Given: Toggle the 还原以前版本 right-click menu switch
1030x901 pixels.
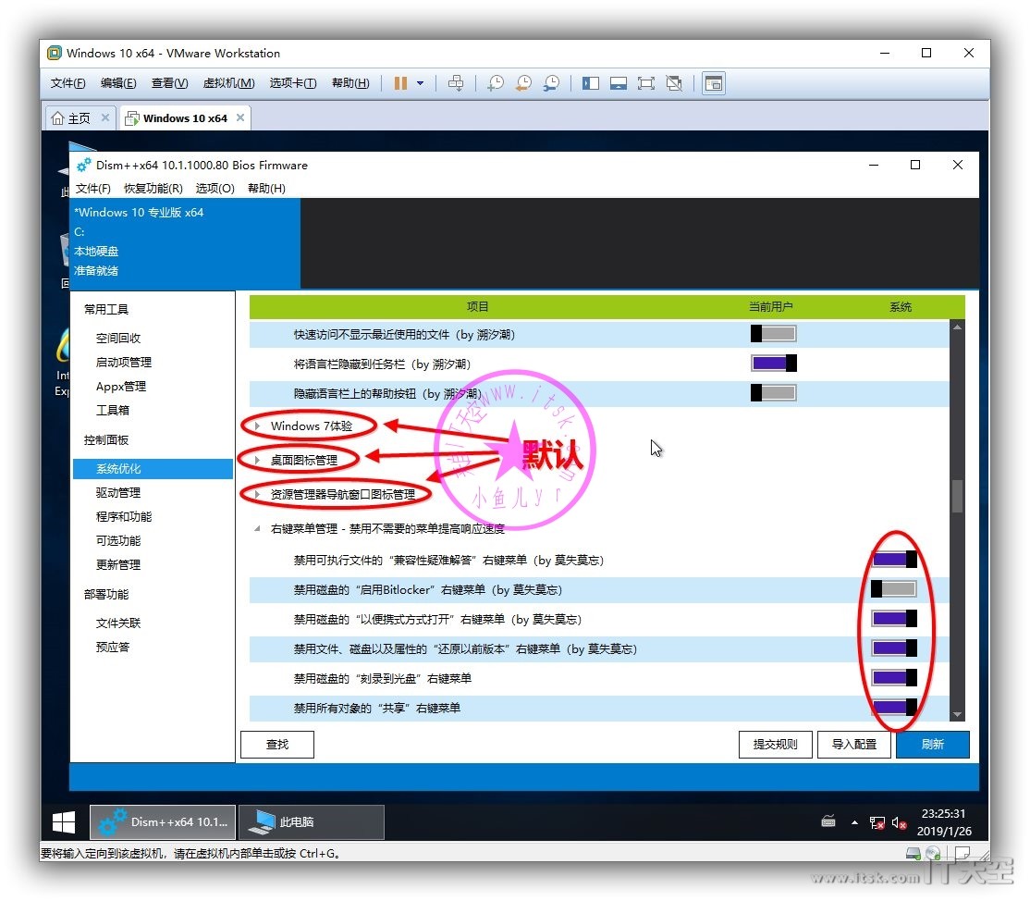Looking at the screenshot, I should pos(894,648).
